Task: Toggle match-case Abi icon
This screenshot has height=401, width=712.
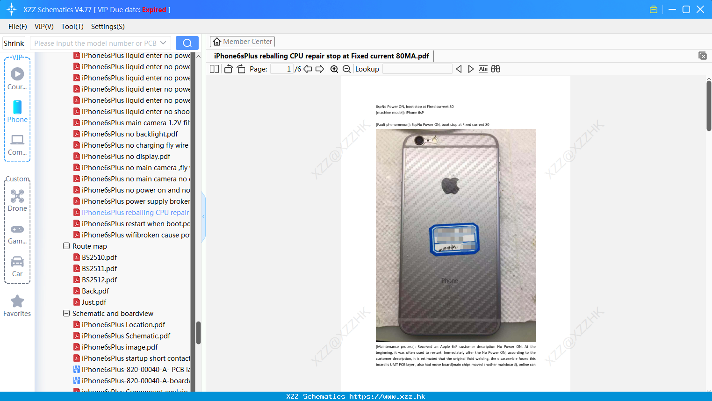Action: click(x=483, y=69)
